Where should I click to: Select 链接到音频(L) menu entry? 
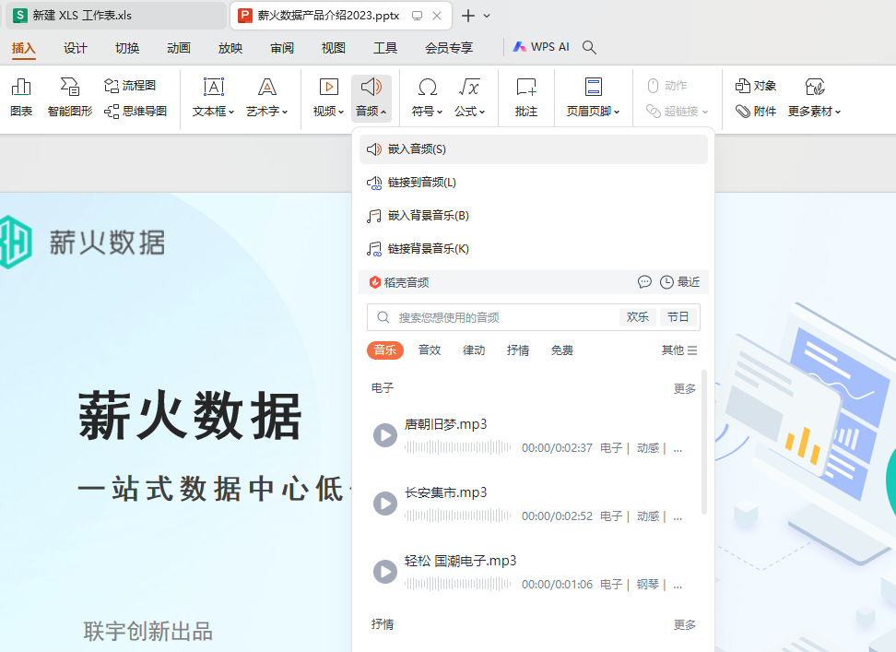pyautogui.click(x=534, y=183)
